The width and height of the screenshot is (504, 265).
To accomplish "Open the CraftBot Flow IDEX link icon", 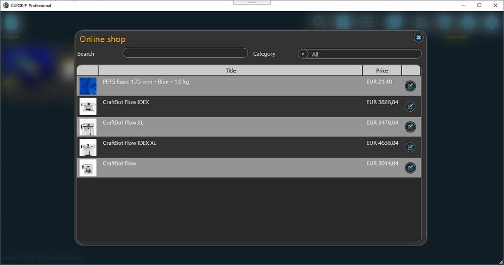I will (x=410, y=107).
